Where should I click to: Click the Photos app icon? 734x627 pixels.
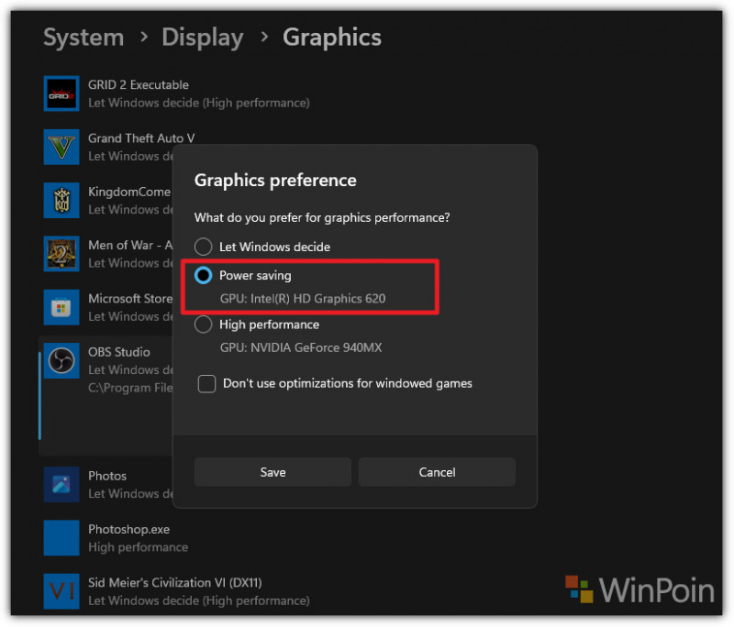(61, 484)
